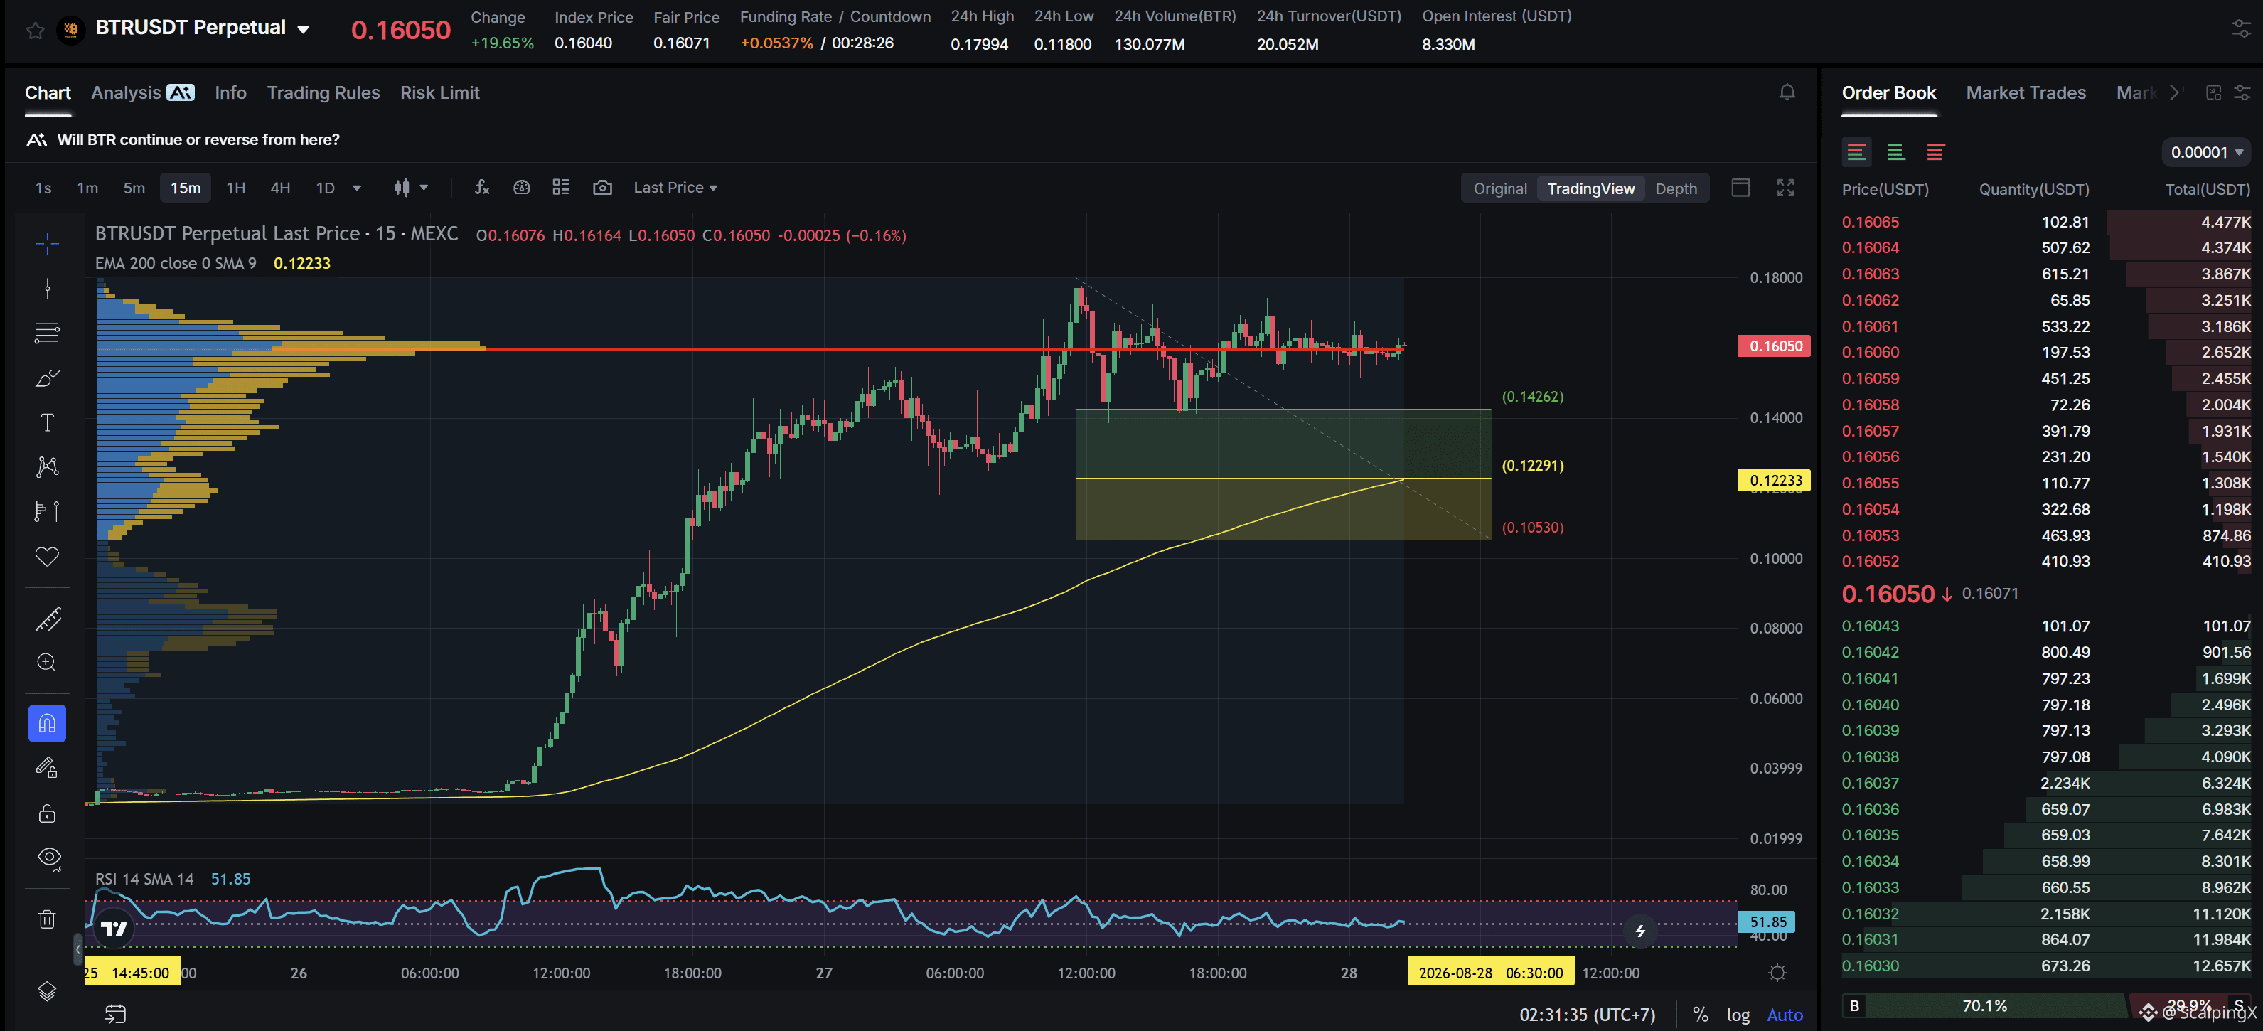Open the grid list layout icon in chart toolbar

tap(560, 187)
